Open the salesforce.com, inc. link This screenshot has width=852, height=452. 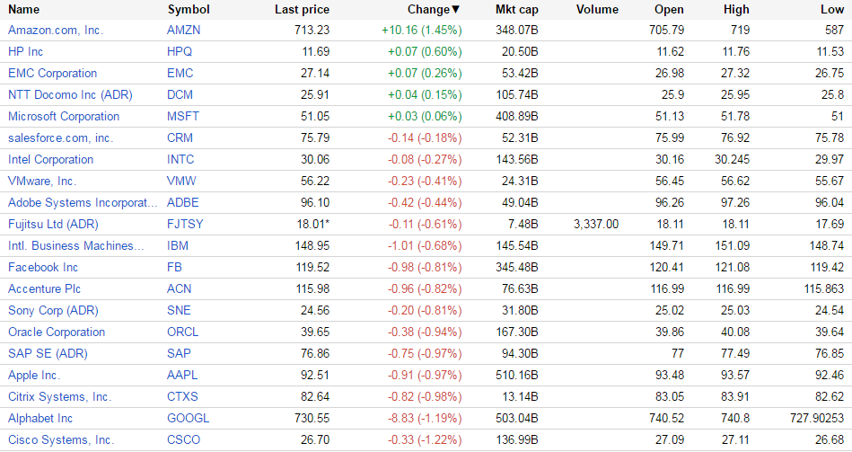click(60, 137)
